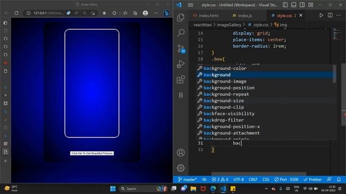The image size is (346, 194).
Task: Click the 'Click Me To Get Beautiful Pictures' button
Action: coord(92,153)
